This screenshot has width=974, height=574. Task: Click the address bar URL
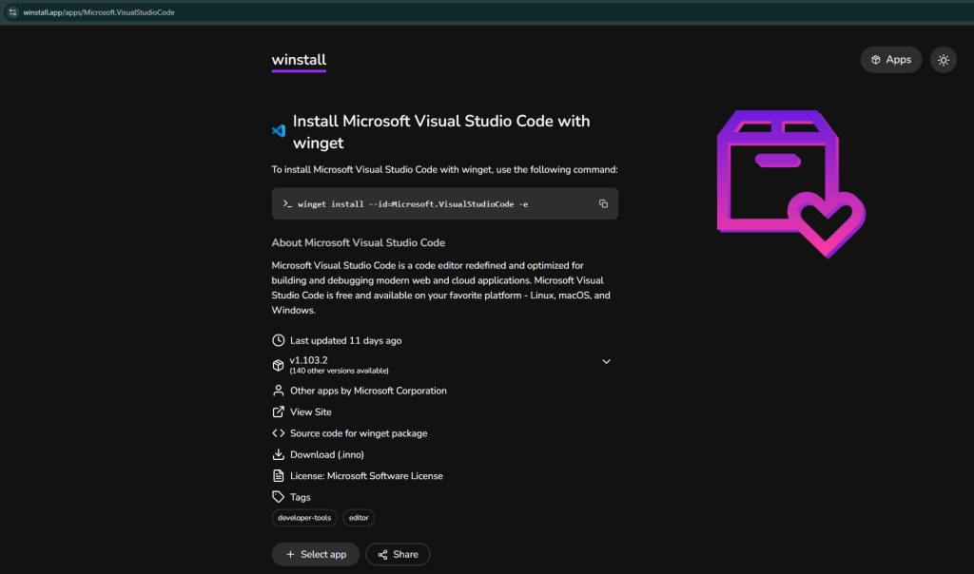tap(99, 12)
